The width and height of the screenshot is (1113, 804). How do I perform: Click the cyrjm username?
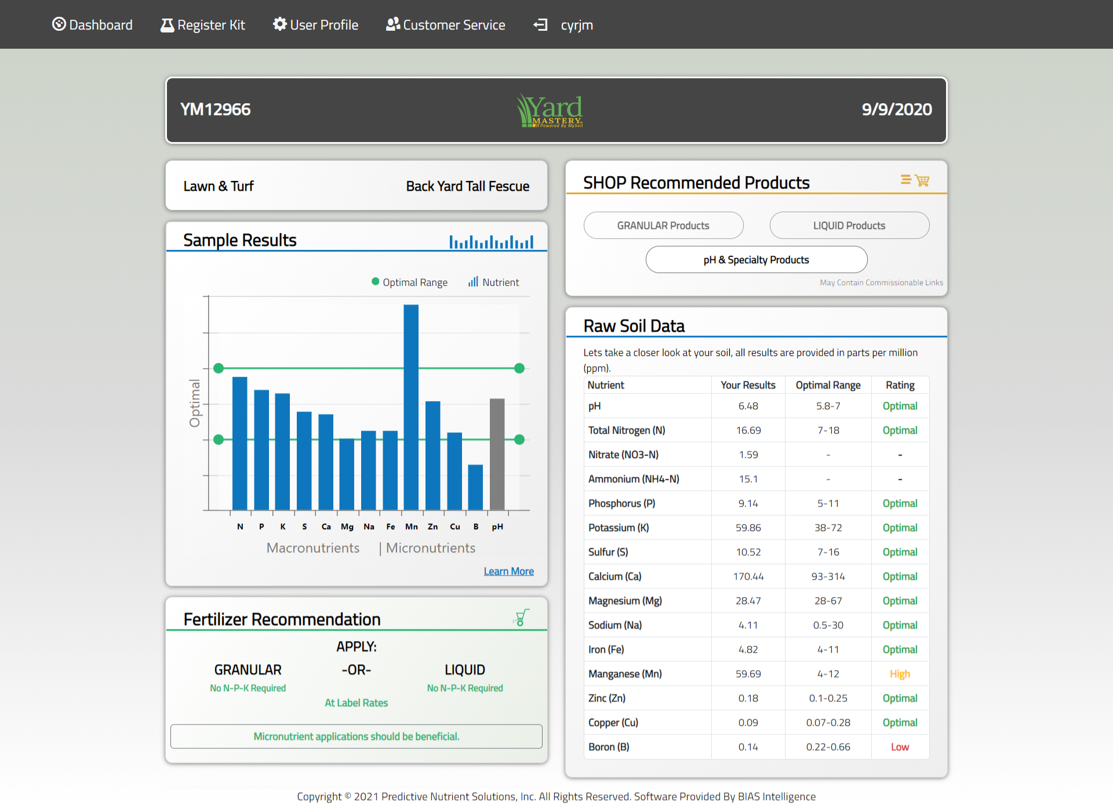pyautogui.click(x=576, y=25)
